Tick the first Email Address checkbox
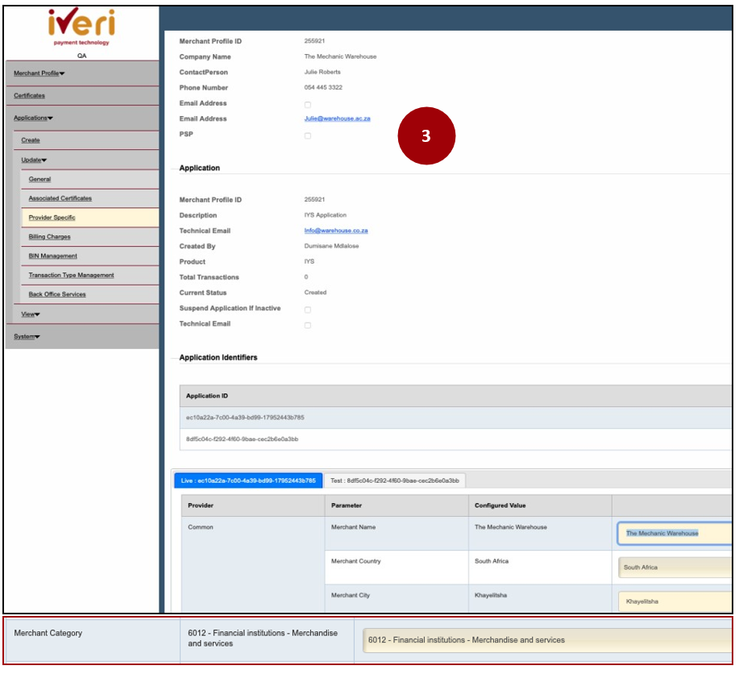739x674 pixels. coord(307,104)
